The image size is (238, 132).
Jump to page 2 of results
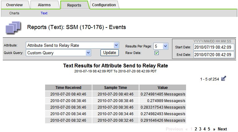coord(196,129)
